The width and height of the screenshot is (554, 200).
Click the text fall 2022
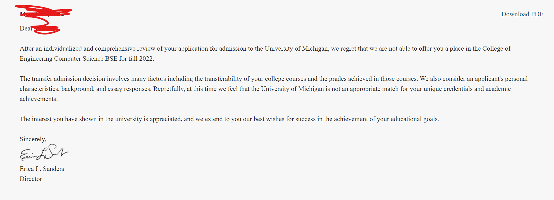click(141, 58)
